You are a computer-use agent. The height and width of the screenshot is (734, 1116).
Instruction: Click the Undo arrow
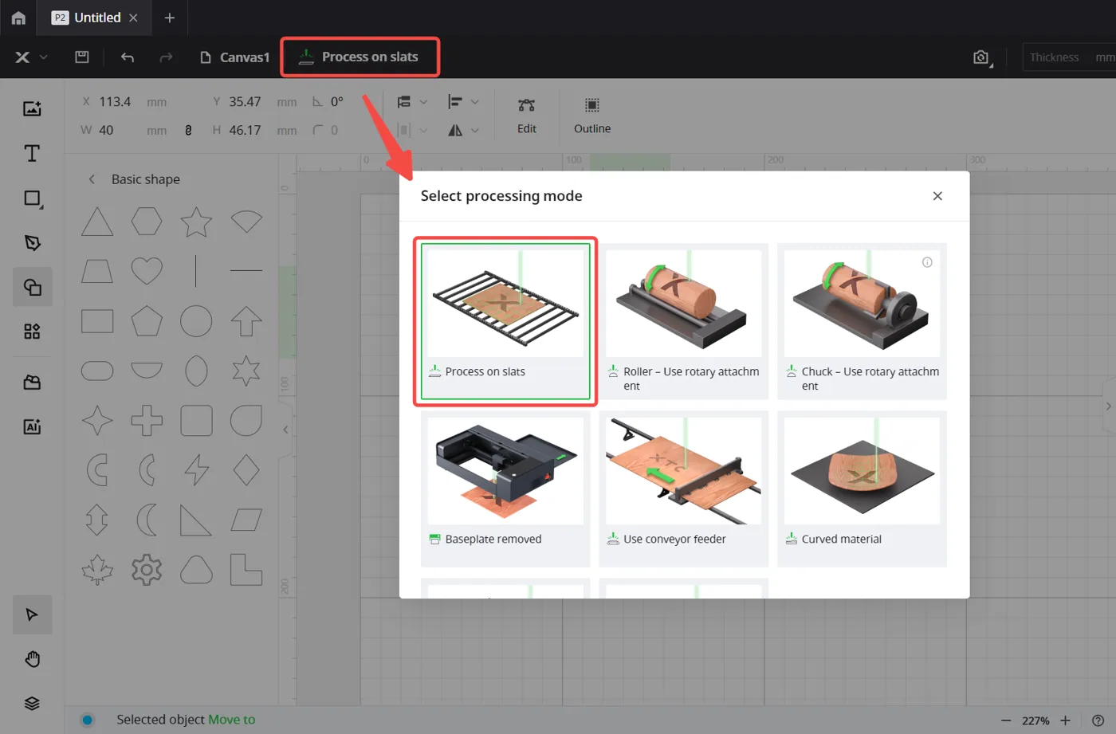tap(128, 57)
